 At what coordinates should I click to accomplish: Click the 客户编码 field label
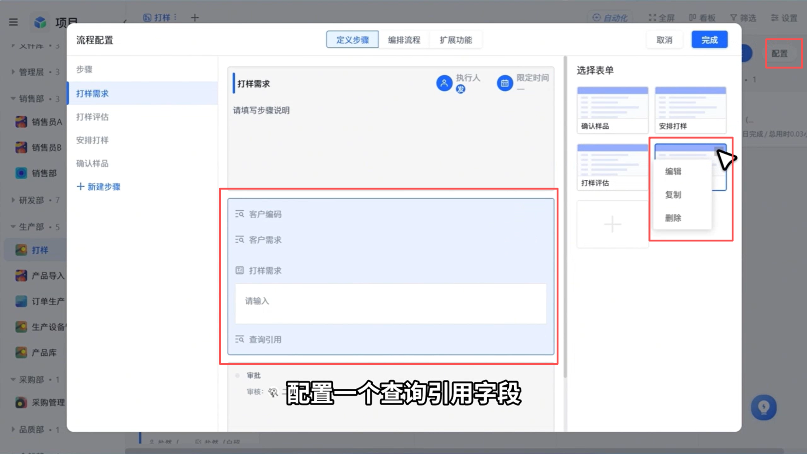pos(265,214)
